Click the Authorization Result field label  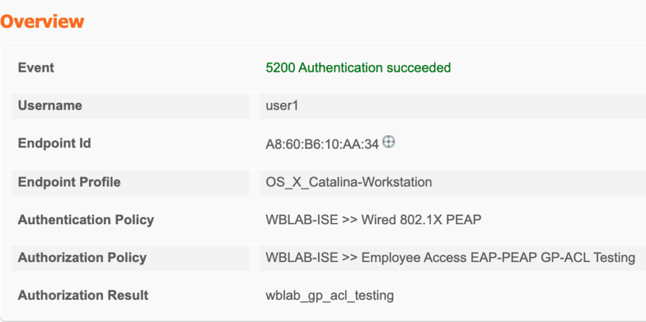83,296
